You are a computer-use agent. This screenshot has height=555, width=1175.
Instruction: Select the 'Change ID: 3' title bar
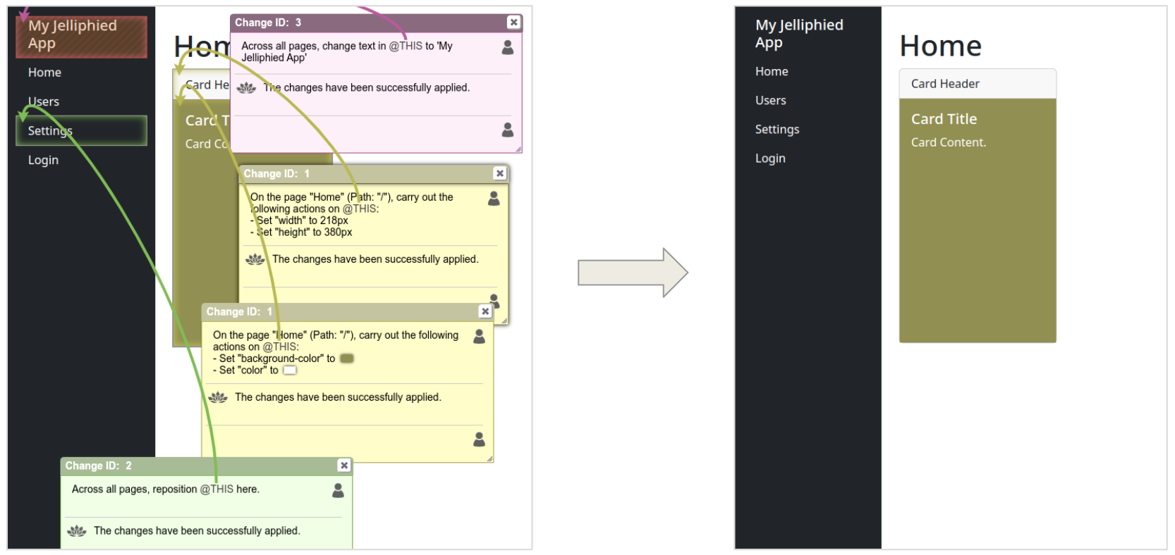click(376, 23)
